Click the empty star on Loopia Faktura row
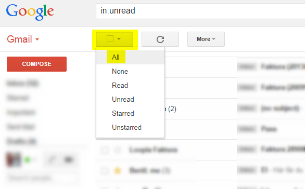The image size is (305, 189). pos(118,150)
